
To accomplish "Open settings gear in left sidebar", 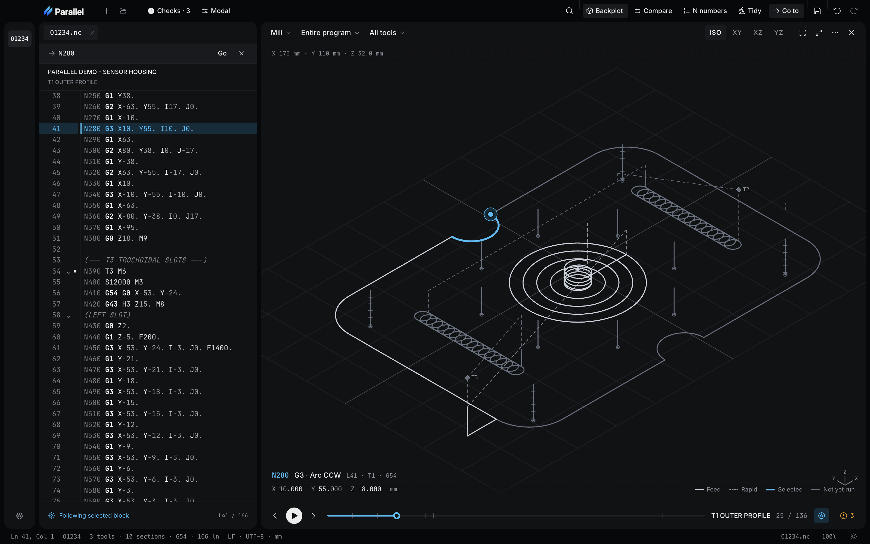I will click(19, 516).
